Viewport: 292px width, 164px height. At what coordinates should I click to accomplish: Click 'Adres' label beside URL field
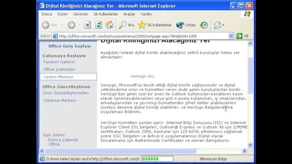[45, 36]
